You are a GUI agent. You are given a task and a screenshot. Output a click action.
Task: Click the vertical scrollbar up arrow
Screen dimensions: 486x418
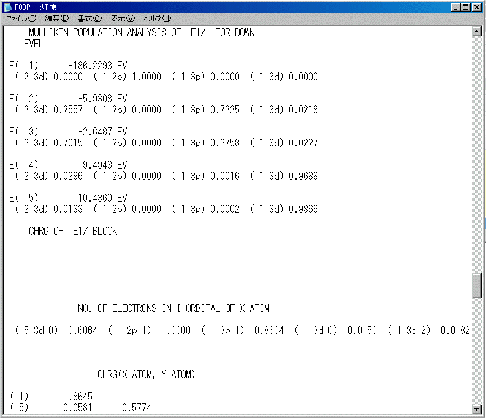[x=477, y=32]
